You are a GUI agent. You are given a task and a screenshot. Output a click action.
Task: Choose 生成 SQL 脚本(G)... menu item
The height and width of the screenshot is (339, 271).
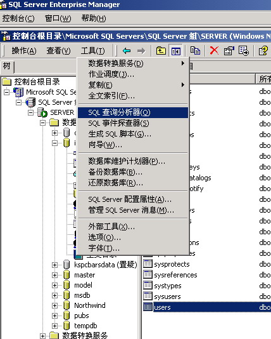133,134
